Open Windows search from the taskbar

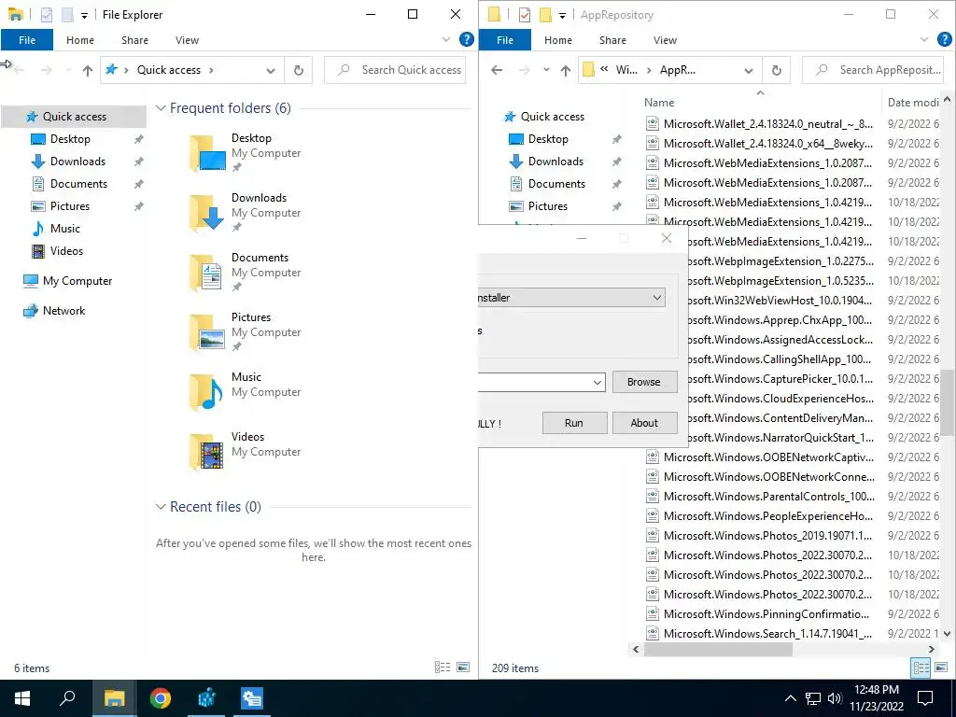point(67,698)
